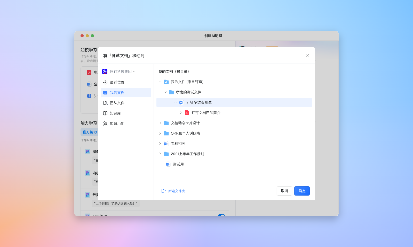Click the 孝南的测试文件 folder icon
Viewport: 413px width, 247px height.
pyautogui.click(x=171, y=92)
